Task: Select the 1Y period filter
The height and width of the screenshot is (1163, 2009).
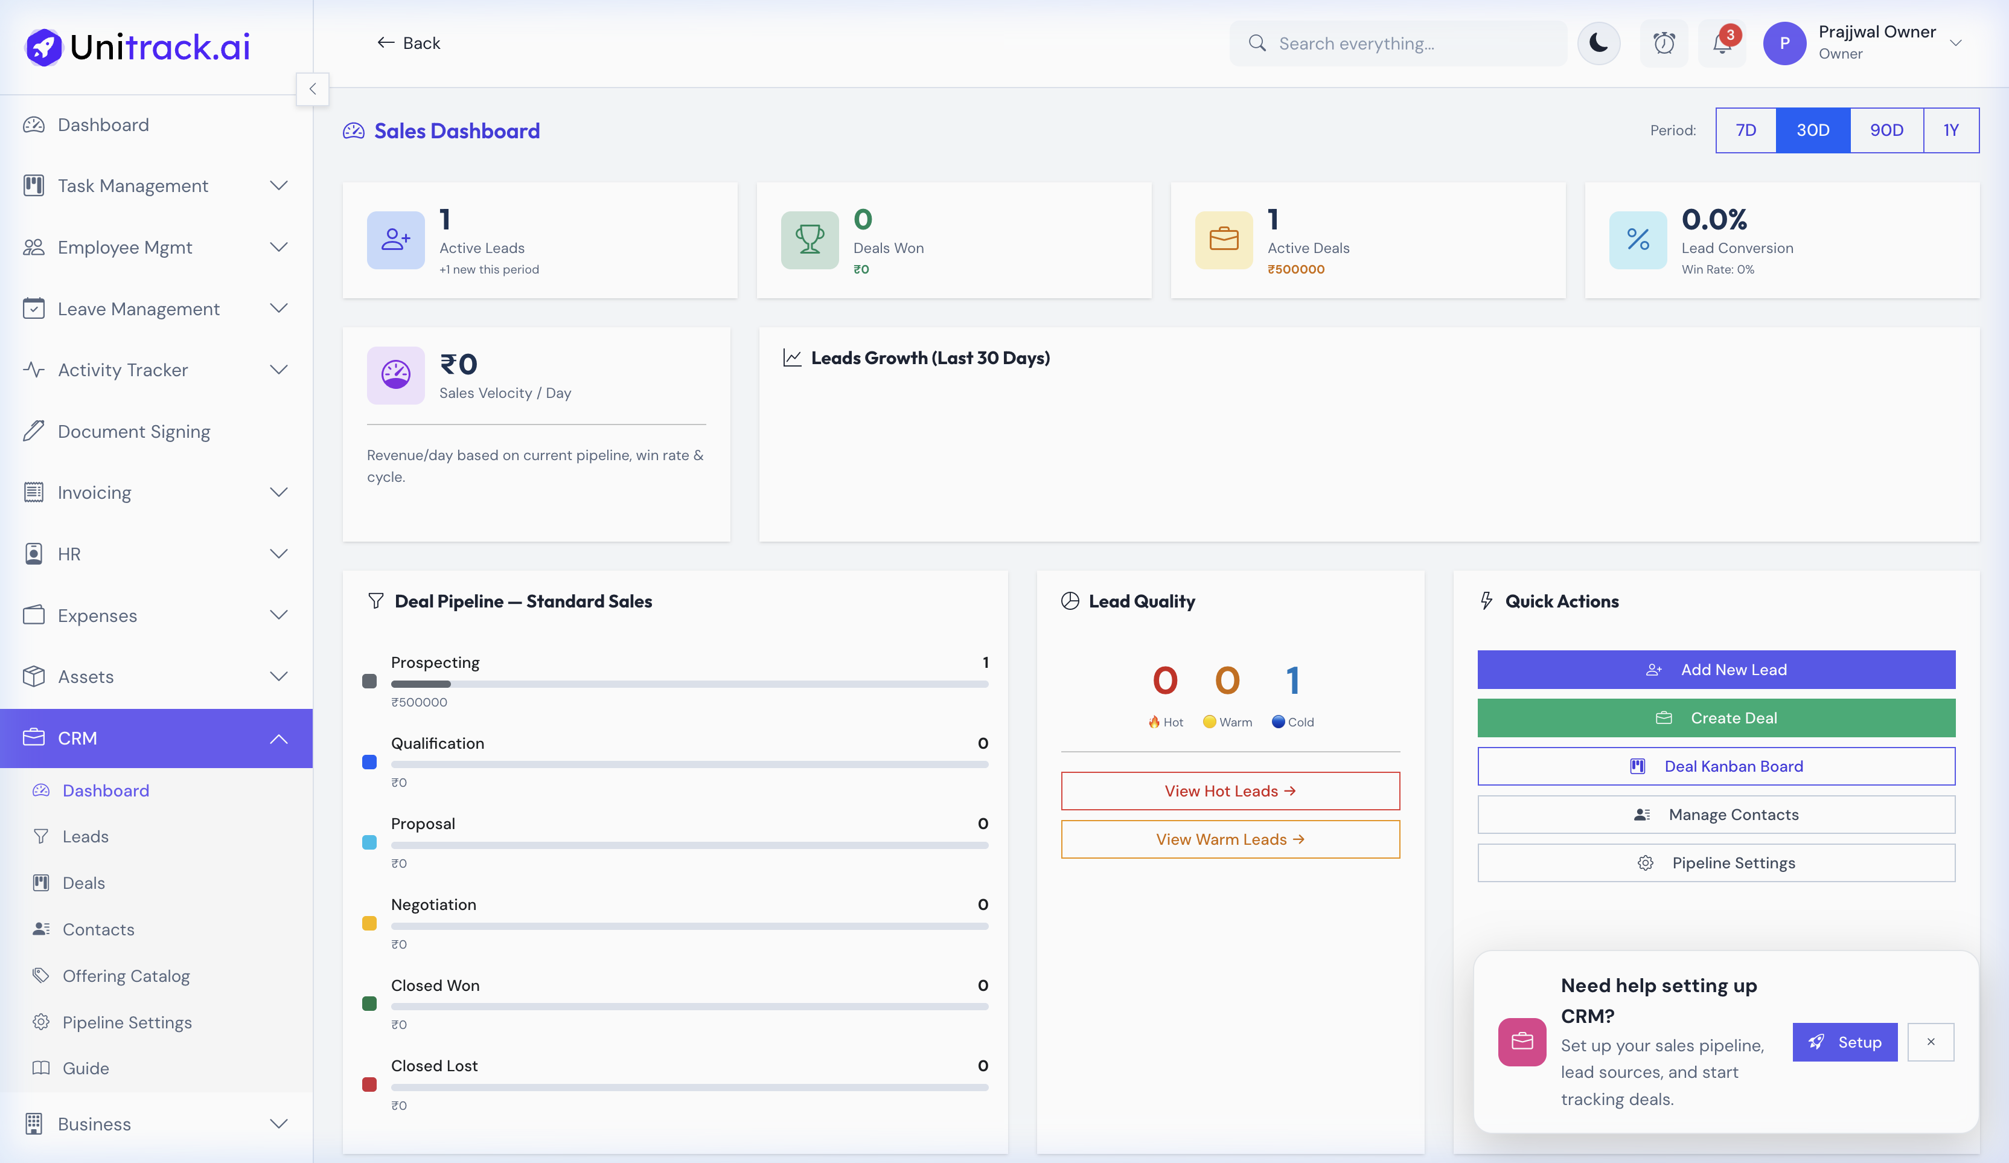Action: (x=1951, y=130)
